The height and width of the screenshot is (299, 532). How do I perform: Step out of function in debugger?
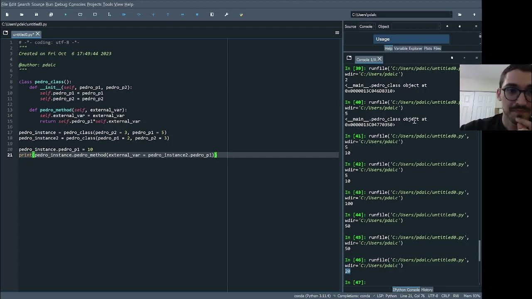(x=168, y=15)
